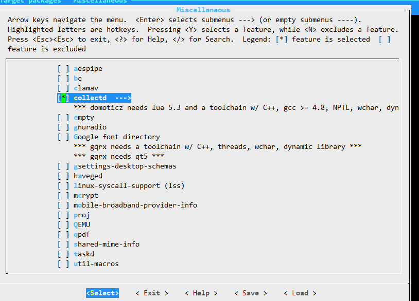
Task: Click Target packages in the breadcrumb bar
Action: 30,2
